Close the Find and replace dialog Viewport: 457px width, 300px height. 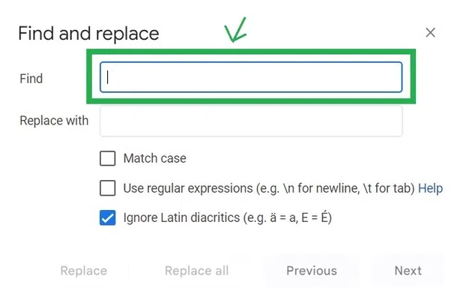point(430,32)
